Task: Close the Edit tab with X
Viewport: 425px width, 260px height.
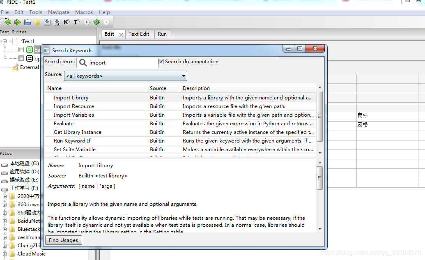Action: [121, 35]
